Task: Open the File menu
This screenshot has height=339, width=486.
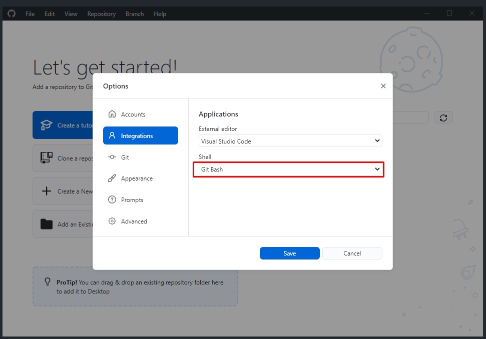Action: point(30,14)
